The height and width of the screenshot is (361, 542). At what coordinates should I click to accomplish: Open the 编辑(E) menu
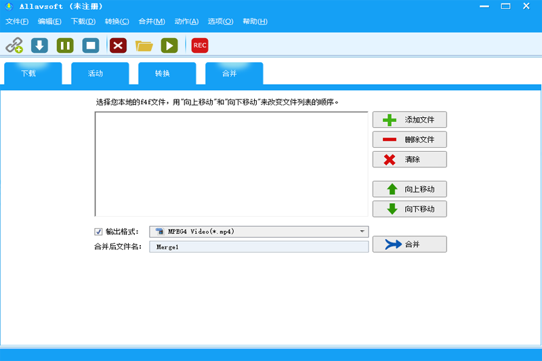coord(49,22)
